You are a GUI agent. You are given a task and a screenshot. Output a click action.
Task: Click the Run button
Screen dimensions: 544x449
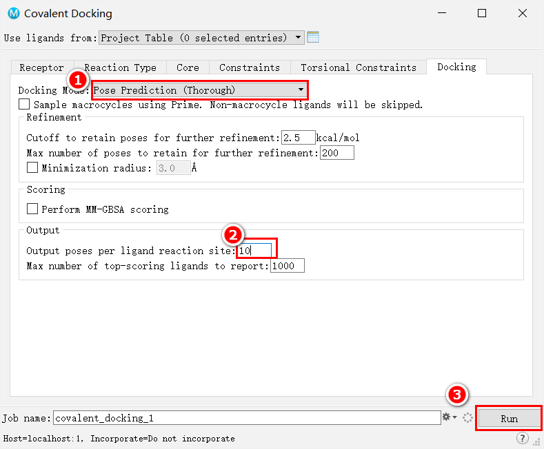[509, 419]
